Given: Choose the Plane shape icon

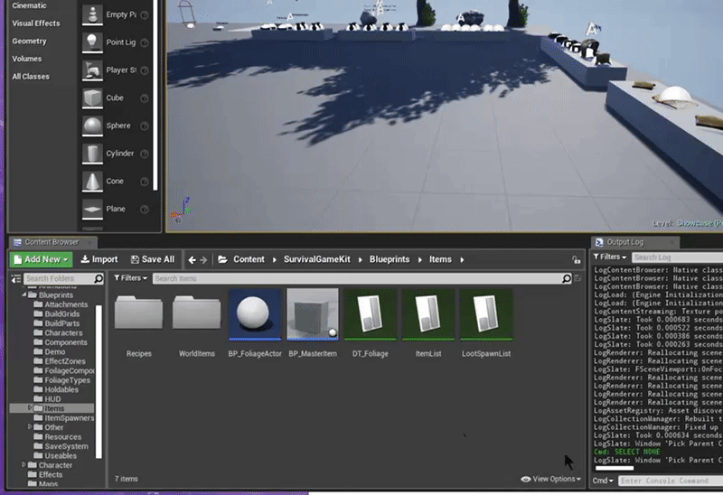Looking at the screenshot, I should coord(92,209).
